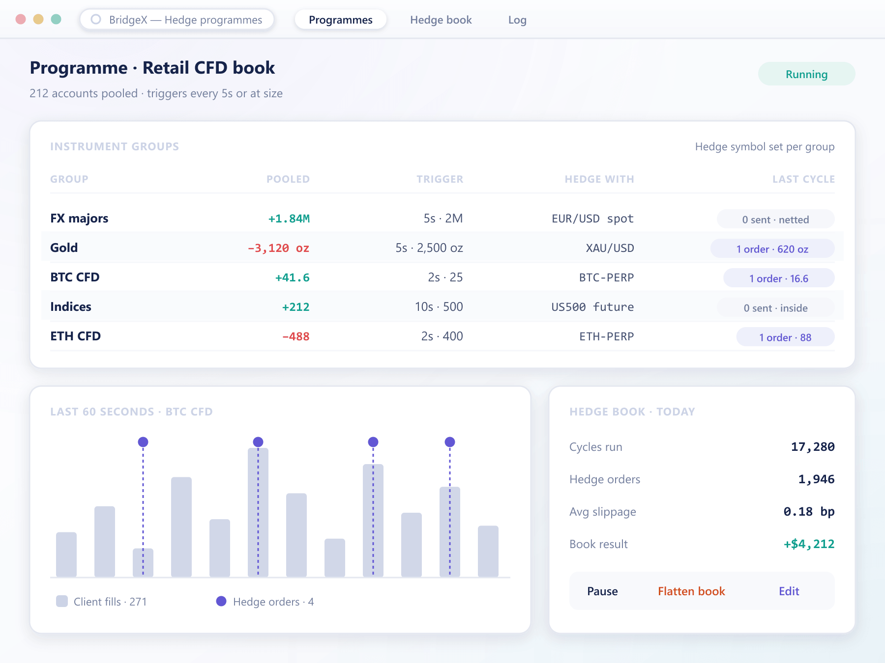Click the "0 sent · netted" last cycle pill

(x=775, y=220)
